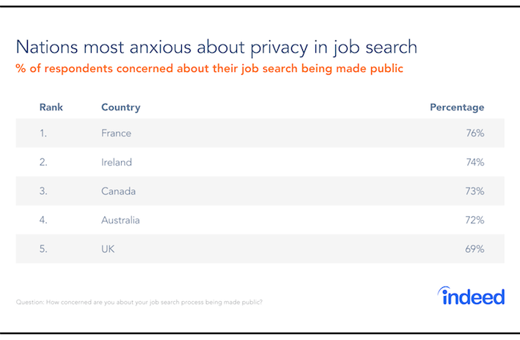The height and width of the screenshot is (340, 520).
Task: Select the Percentage column header
Action: [457, 108]
